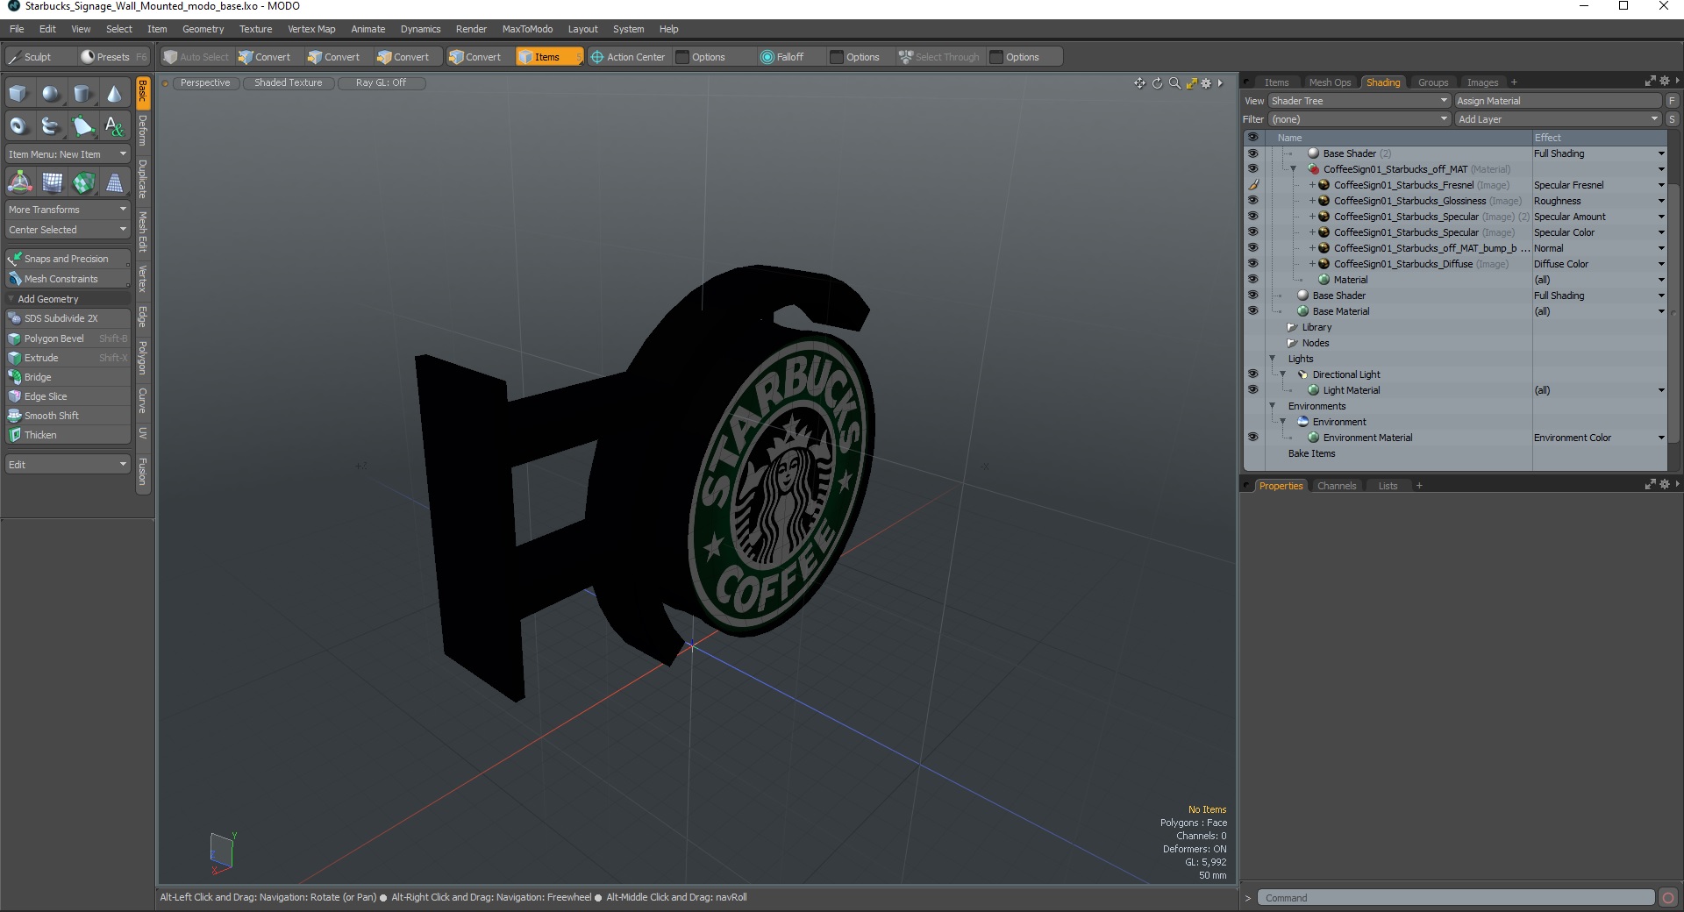Activate the green checkered cube tool
Screen dimensions: 1684x912
point(83,182)
